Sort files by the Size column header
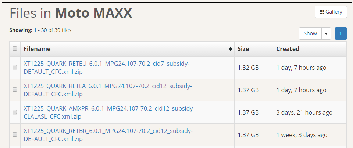The height and width of the screenshot is (148, 353). pos(243,49)
